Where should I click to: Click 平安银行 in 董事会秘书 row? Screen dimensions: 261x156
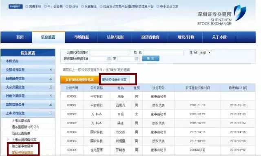[x=97, y=96]
